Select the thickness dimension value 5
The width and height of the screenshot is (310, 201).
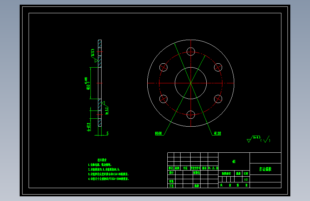pos(107,133)
